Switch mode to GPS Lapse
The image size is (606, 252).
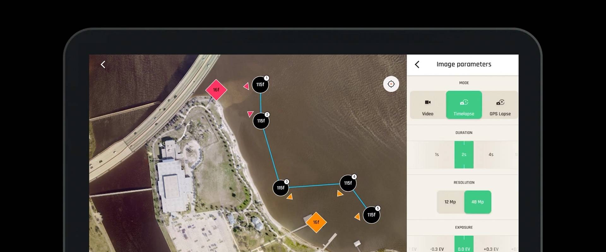coord(500,105)
